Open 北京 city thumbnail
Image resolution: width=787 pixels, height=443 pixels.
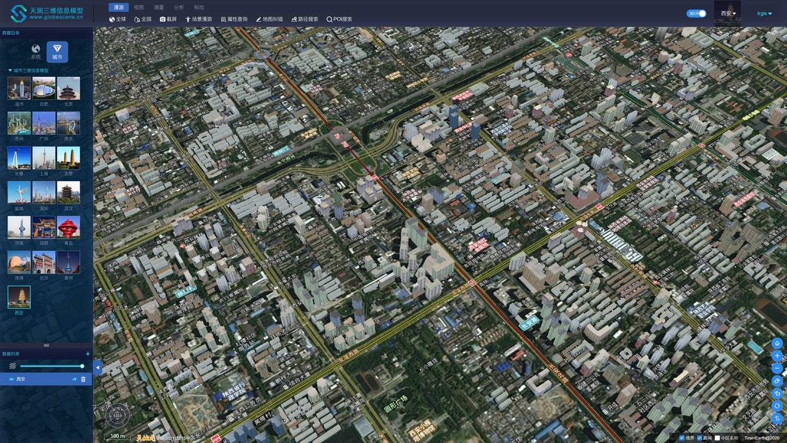(68, 89)
